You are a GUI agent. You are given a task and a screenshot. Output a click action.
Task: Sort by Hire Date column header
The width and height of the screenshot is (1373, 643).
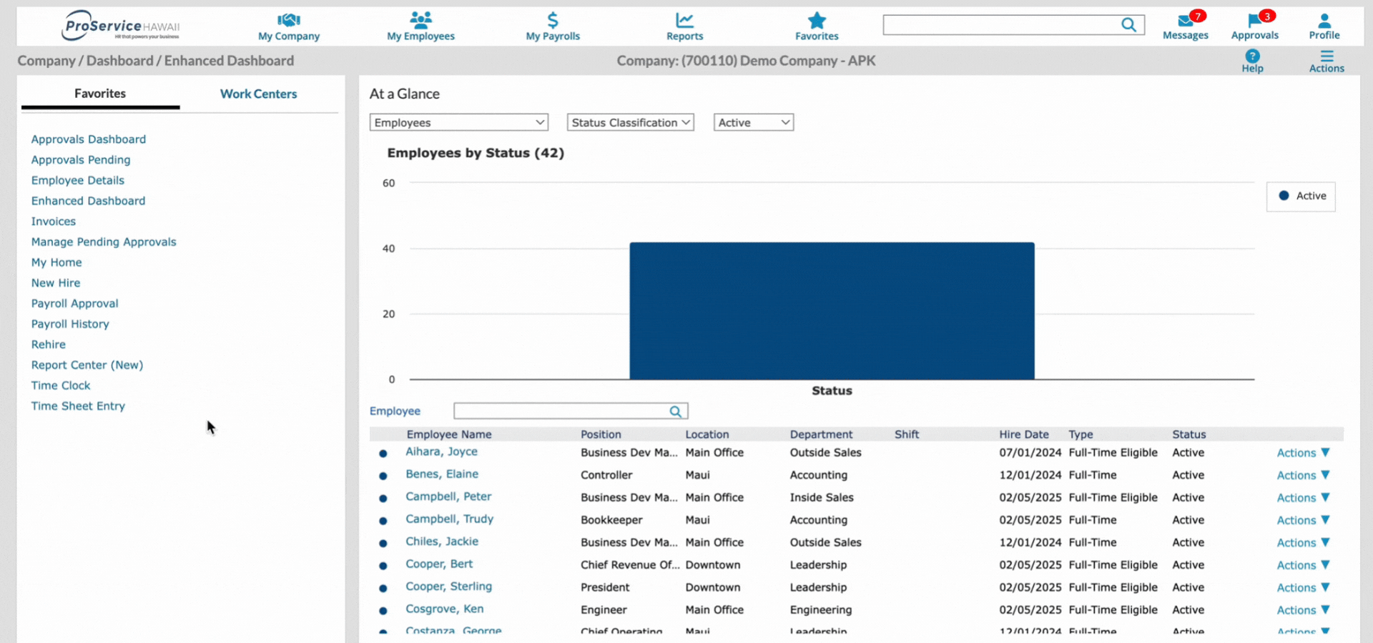tap(1024, 434)
